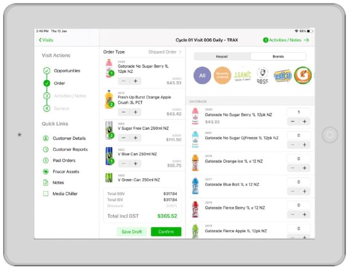Add one Gatorade No Sugar Berry in catalog
Screen dimensions: 349x269
304,122
